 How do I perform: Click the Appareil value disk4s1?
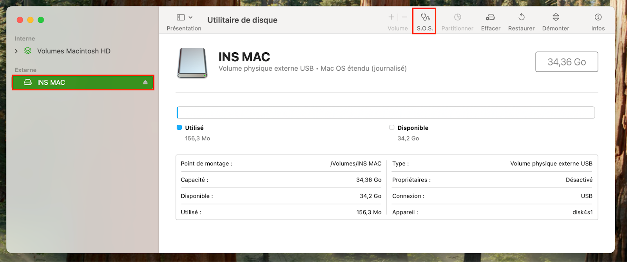pyautogui.click(x=583, y=212)
